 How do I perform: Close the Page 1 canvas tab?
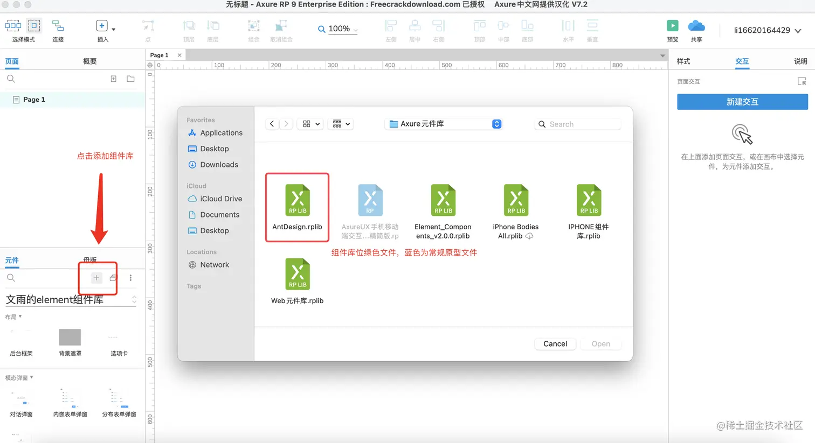click(179, 55)
